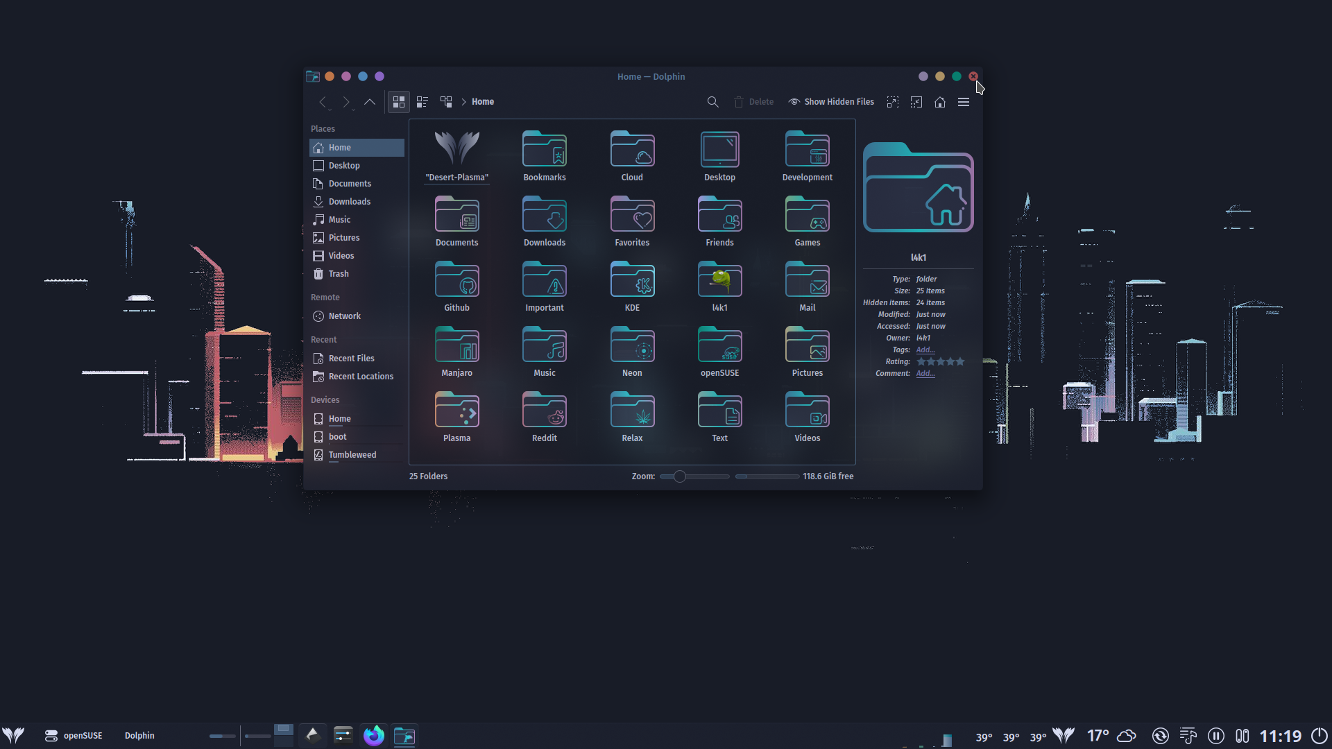
Task: Set rating to third star
Action: coord(941,362)
